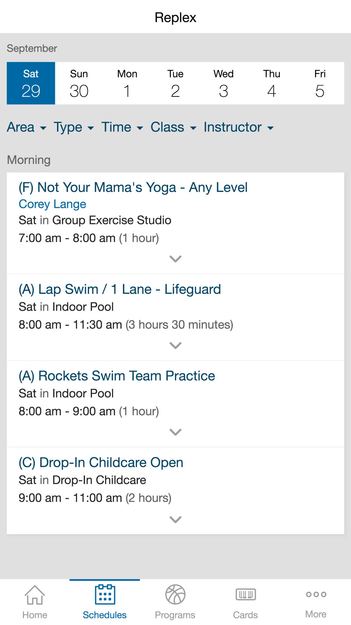The height and width of the screenshot is (625, 351).
Task: Open the Area filter dropdown
Action: click(x=27, y=127)
